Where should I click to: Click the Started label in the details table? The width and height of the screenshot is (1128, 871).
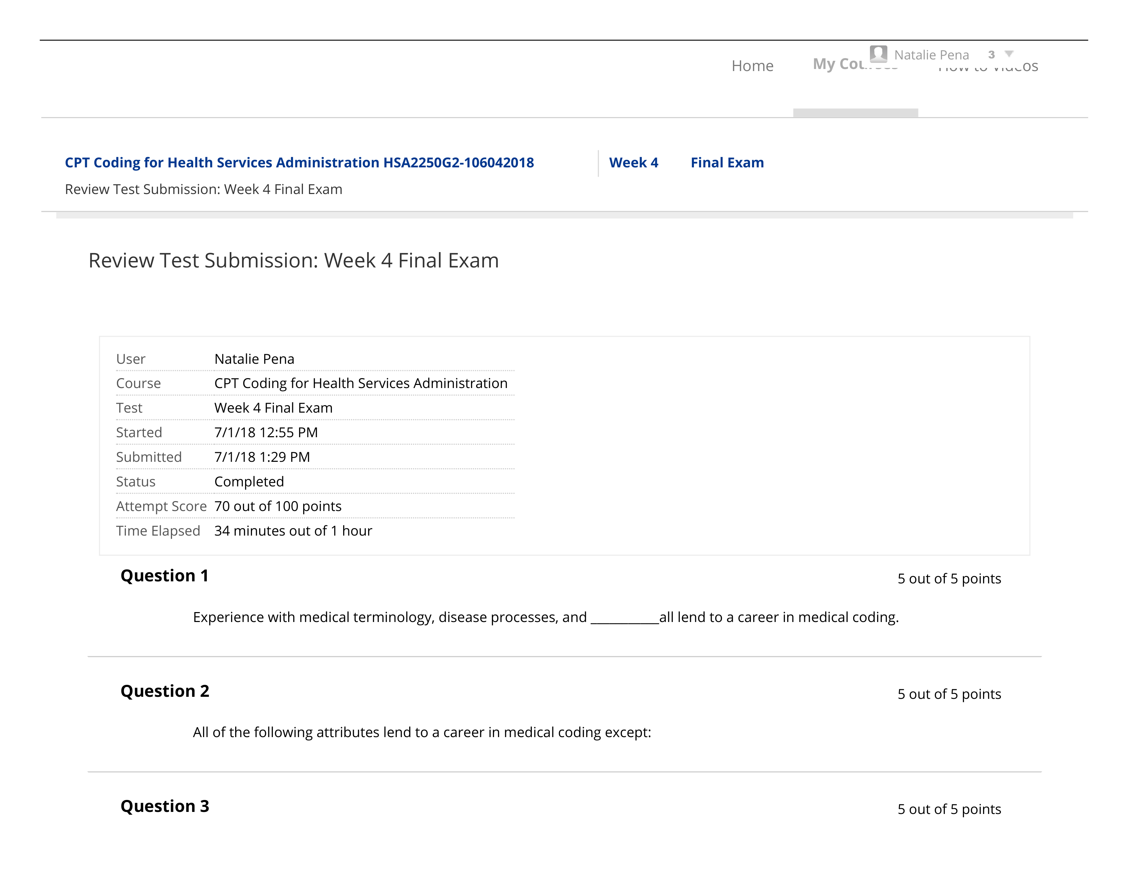coord(139,432)
